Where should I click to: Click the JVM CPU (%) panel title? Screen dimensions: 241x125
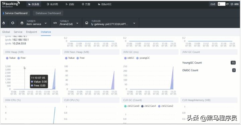(x=13, y=100)
